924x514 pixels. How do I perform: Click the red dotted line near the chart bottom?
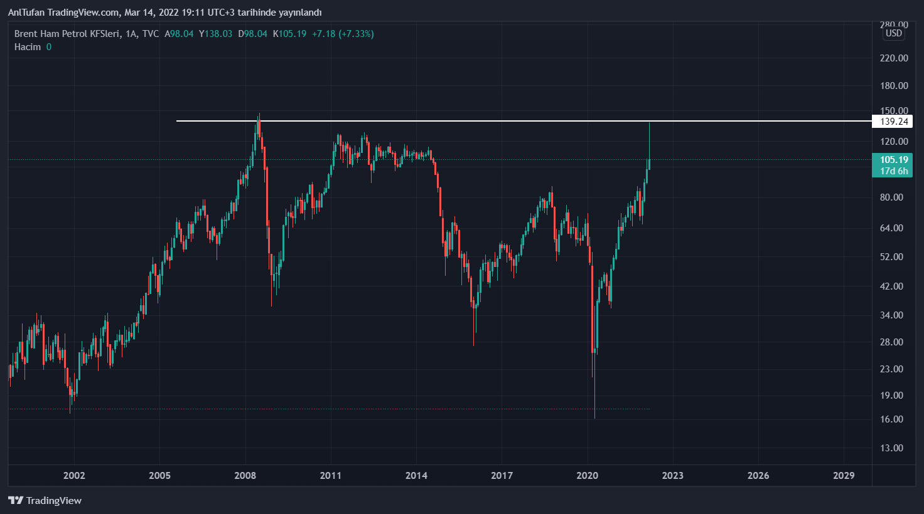click(314, 409)
